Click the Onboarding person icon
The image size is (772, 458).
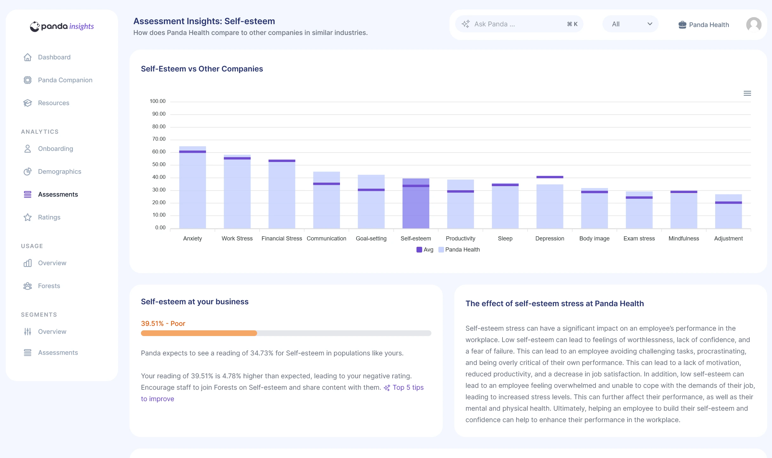coord(28,149)
